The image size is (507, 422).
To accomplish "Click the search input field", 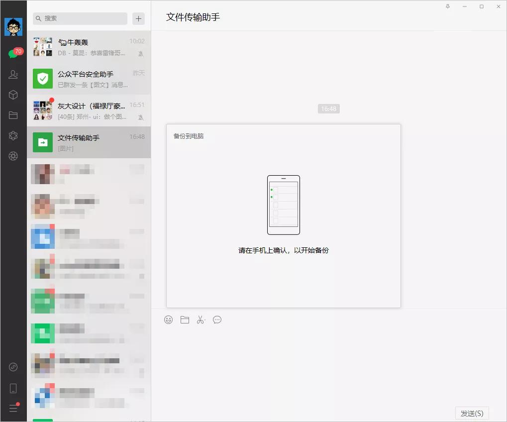I will 79,18.
